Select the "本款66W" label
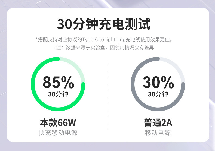Viewport: 215px width, 151px height. pyautogui.click(x=58, y=123)
